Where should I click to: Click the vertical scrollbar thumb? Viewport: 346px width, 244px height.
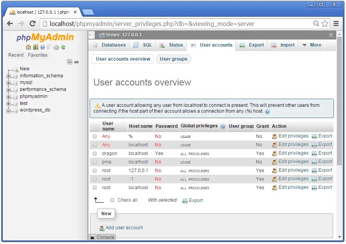(x=339, y=101)
